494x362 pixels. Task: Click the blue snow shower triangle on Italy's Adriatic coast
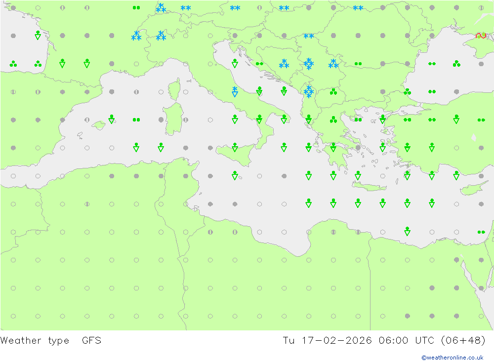(x=235, y=92)
